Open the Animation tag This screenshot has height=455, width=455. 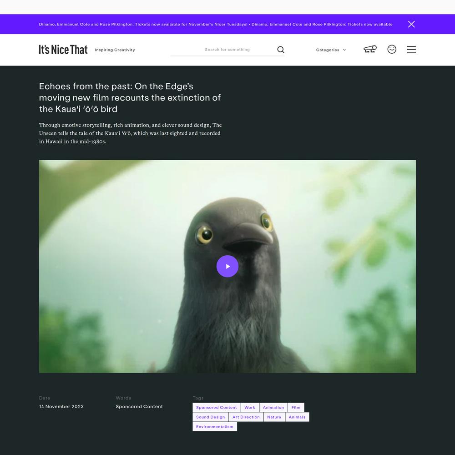[273, 407]
